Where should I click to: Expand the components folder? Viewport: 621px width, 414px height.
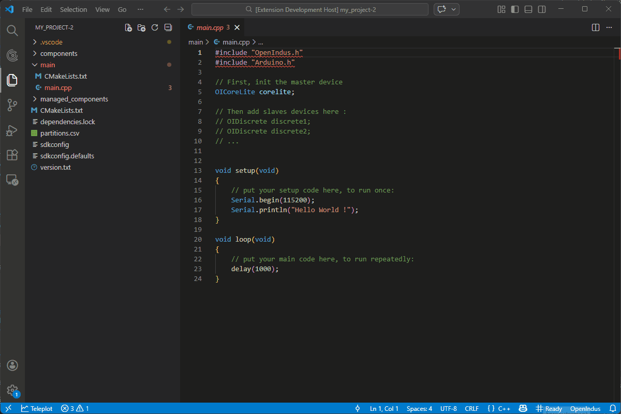click(58, 53)
